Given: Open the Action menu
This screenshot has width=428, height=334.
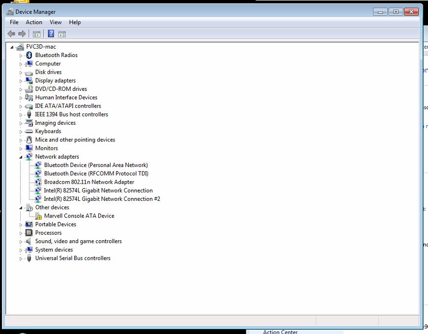Looking at the screenshot, I should pos(34,22).
